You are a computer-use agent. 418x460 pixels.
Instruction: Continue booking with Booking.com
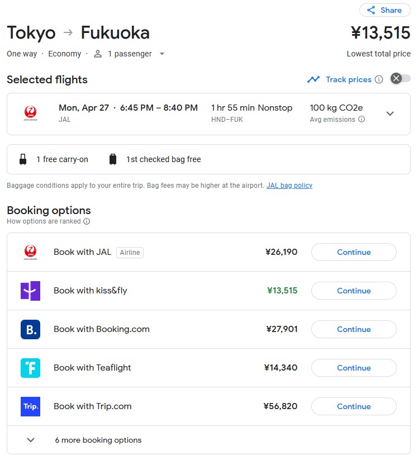354,329
